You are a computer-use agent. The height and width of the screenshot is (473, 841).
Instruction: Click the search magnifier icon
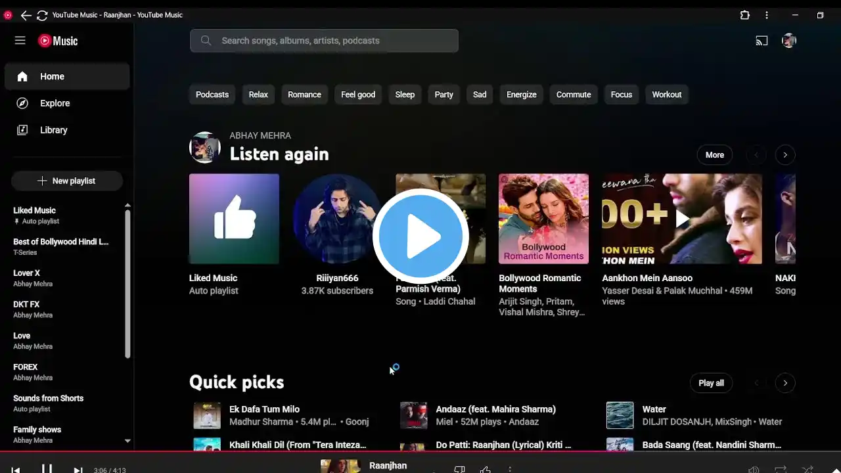point(206,41)
